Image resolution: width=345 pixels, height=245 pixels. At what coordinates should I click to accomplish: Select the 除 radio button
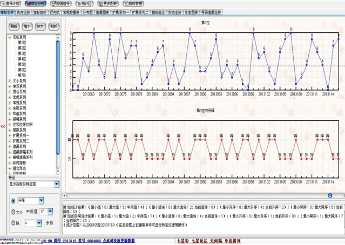13,223
